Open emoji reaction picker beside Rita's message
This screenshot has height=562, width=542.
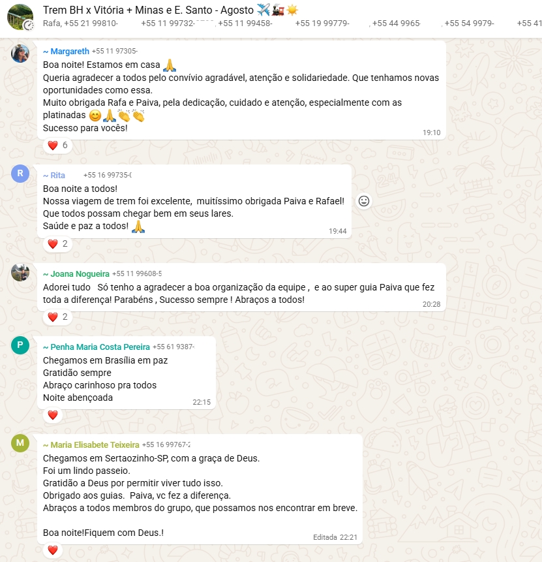tap(363, 201)
